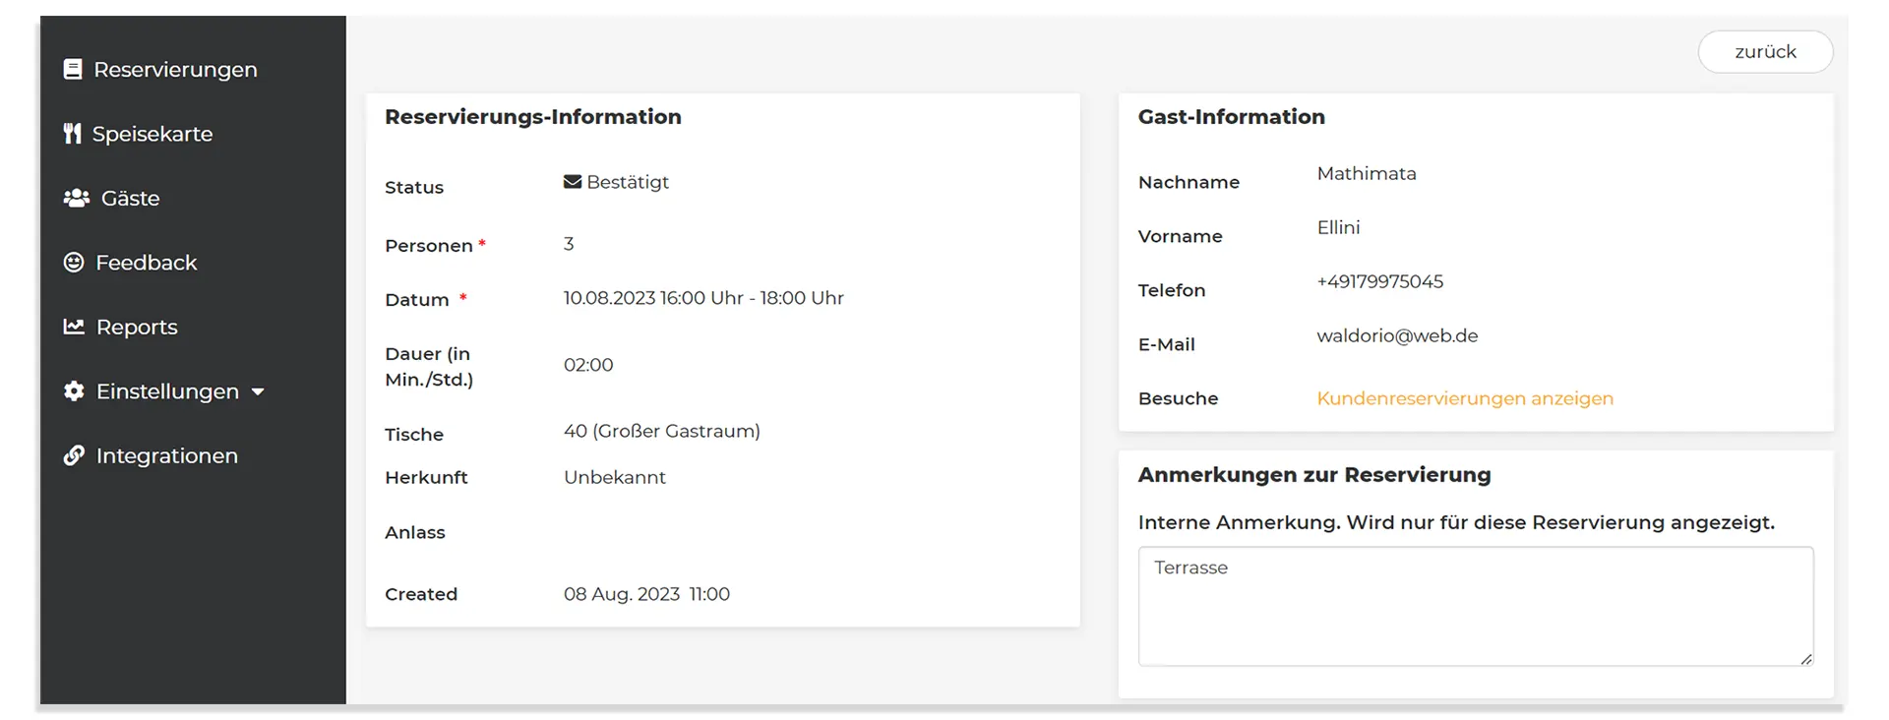Click the Feedback smiley icon
Screen dimensions: 1889x720
click(x=74, y=262)
